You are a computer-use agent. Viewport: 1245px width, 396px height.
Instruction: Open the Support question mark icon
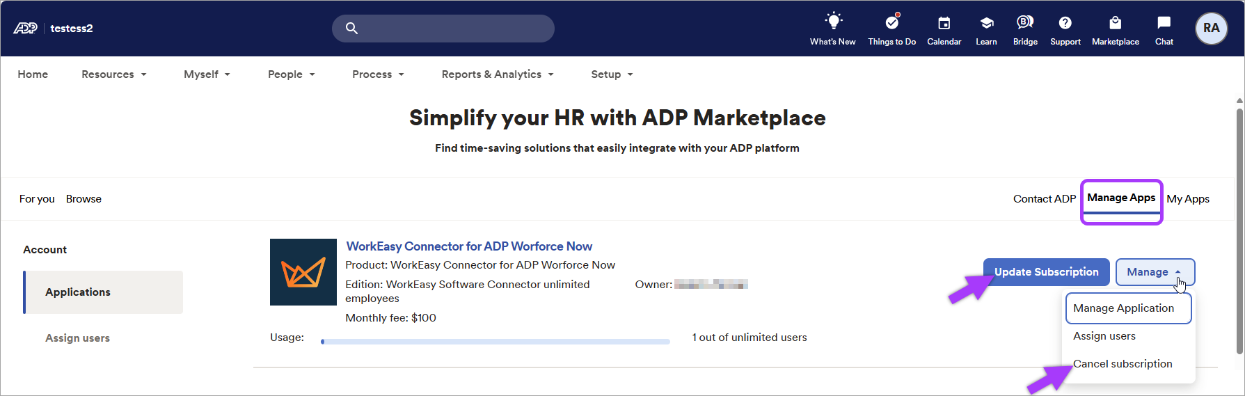click(1065, 23)
